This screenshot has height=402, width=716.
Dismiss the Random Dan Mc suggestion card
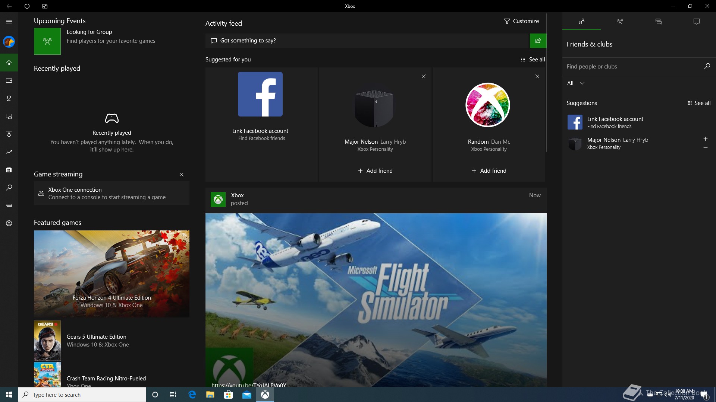pyautogui.click(x=537, y=76)
